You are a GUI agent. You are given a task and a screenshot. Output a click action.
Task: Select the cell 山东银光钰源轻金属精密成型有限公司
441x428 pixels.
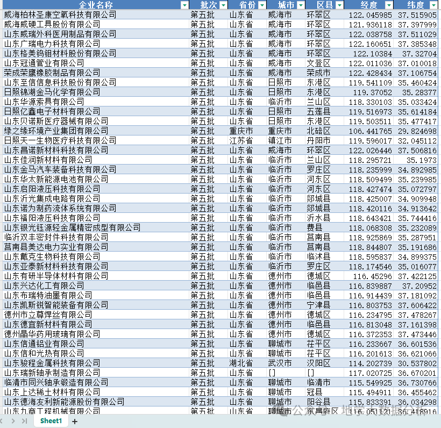pyautogui.click(x=96, y=227)
